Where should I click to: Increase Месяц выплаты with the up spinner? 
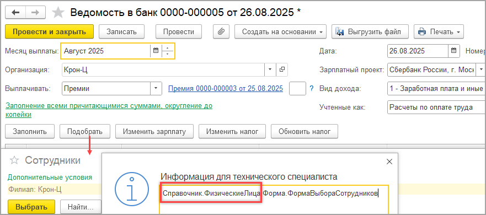[x=168, y=48]
